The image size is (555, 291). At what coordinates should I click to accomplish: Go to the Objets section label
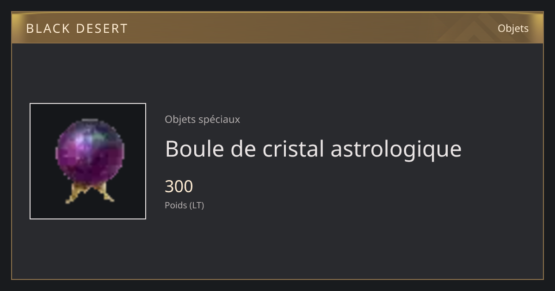[513, 28]
